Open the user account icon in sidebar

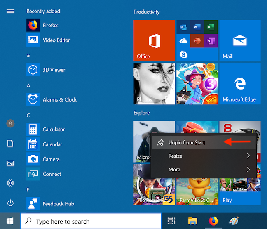[x=10, y=123]
